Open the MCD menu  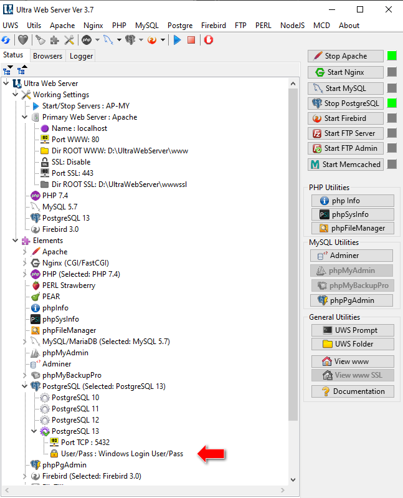click(x=321, y=26)
